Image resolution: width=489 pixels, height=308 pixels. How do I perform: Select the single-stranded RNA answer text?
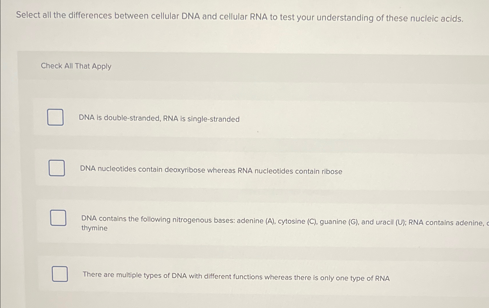[x=159, y=119]
